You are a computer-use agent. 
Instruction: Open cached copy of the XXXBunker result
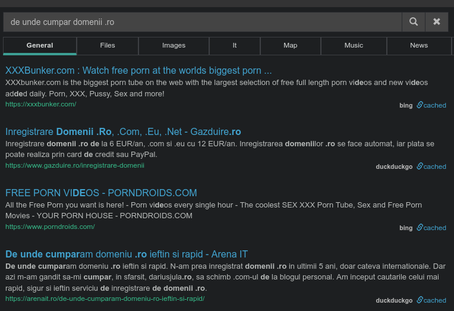[x=434, y=105]
